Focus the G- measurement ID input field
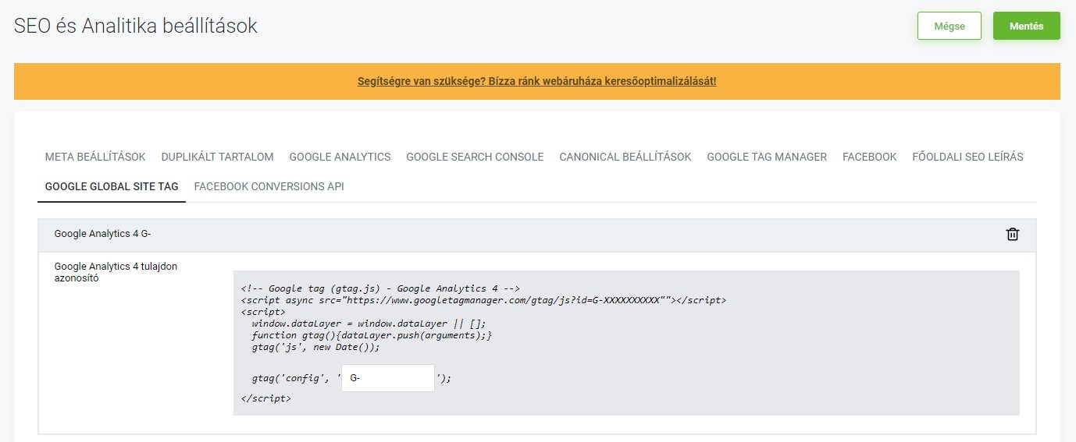The height and width of the screenshot is (442, 1076). pyautogui.click(x=388, y=378)
